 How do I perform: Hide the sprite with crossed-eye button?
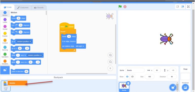click(x=133, y=77)
